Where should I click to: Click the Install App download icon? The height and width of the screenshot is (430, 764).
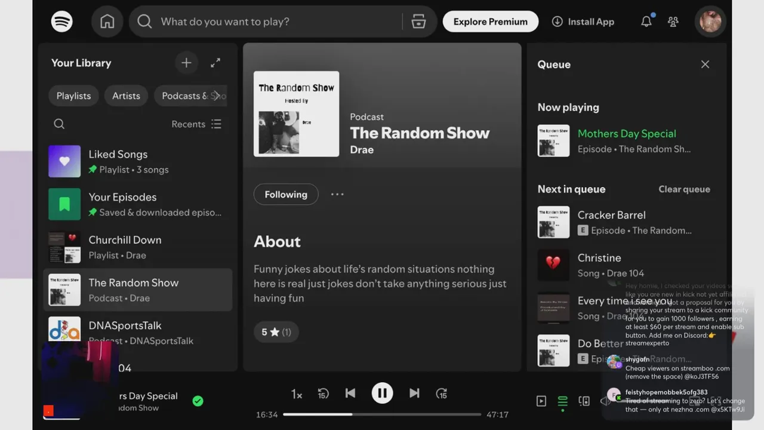557,21
